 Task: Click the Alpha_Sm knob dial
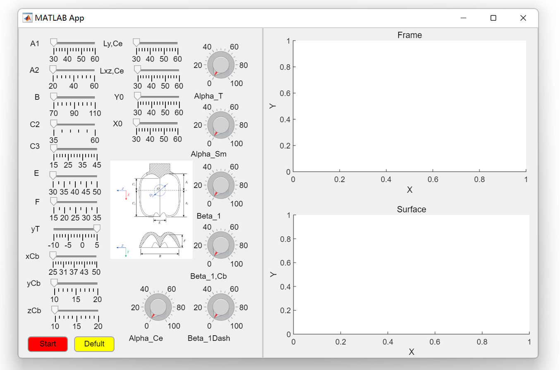(220, 125)
